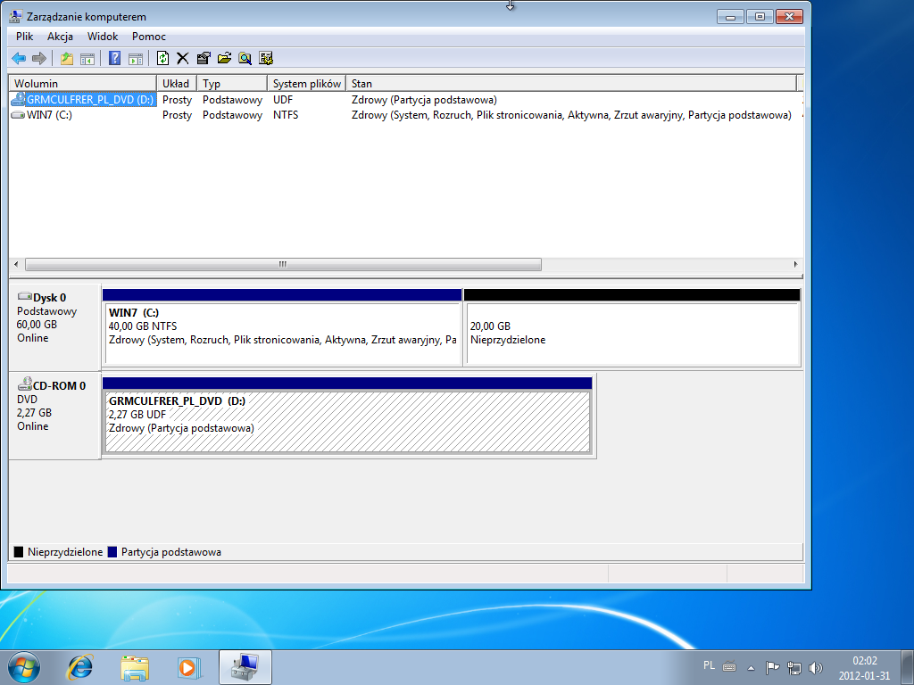Click the GRMCULFRER_PL_DVD drive icon in volume list

(x=18, y=99)
